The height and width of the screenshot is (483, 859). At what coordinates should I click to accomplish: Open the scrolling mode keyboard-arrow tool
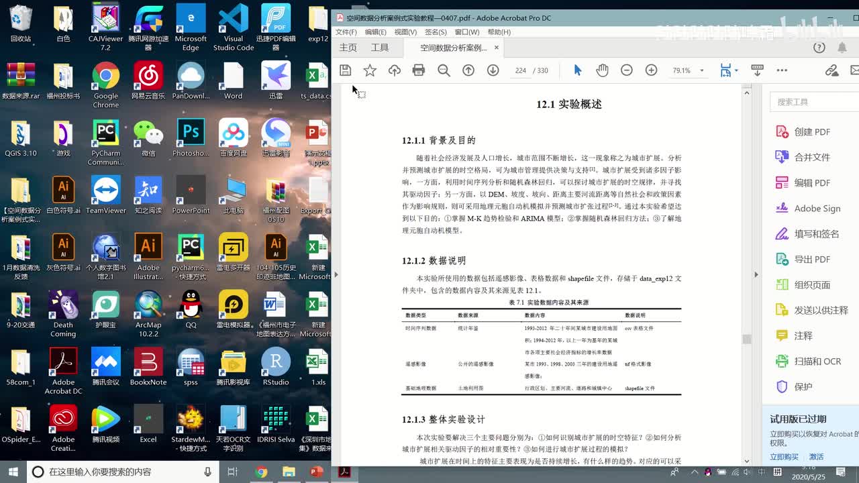pyautogui.click(x=758, y=70)
